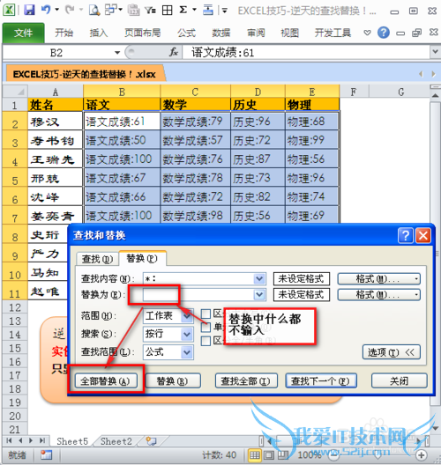This screenshot has height=465, width=441.
Task: Click the Find and Replace dialog help icon
Action: 406,236
